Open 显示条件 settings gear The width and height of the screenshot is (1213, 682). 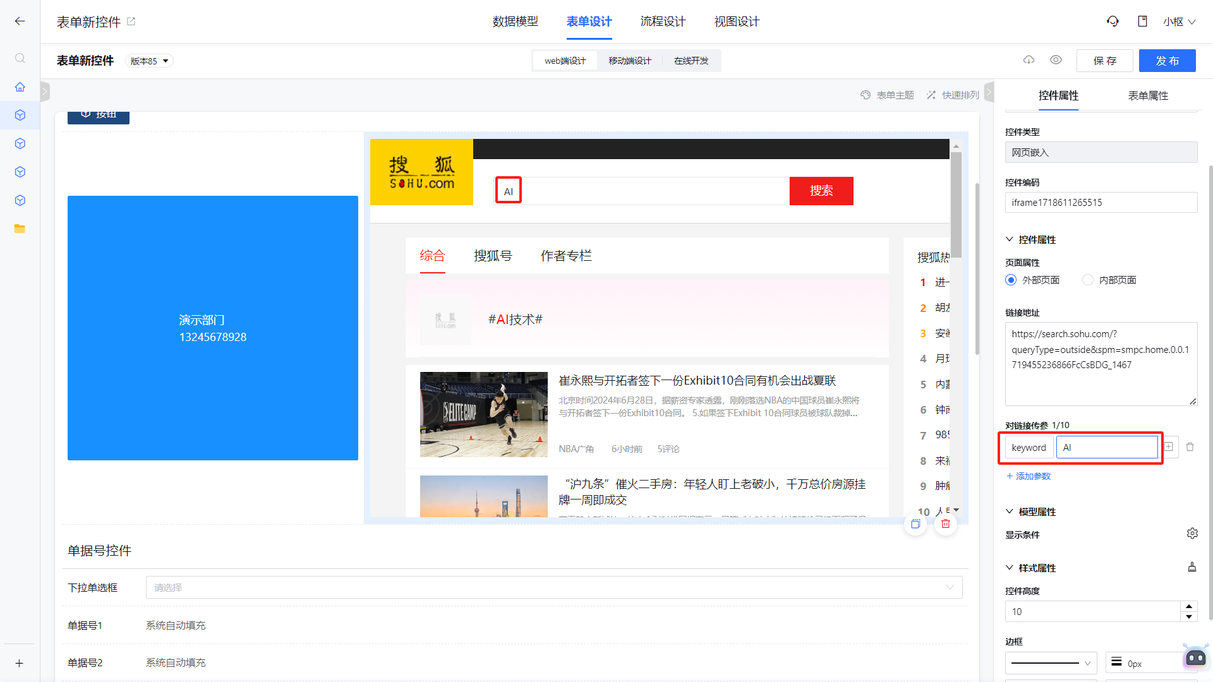pos(1192,534)
